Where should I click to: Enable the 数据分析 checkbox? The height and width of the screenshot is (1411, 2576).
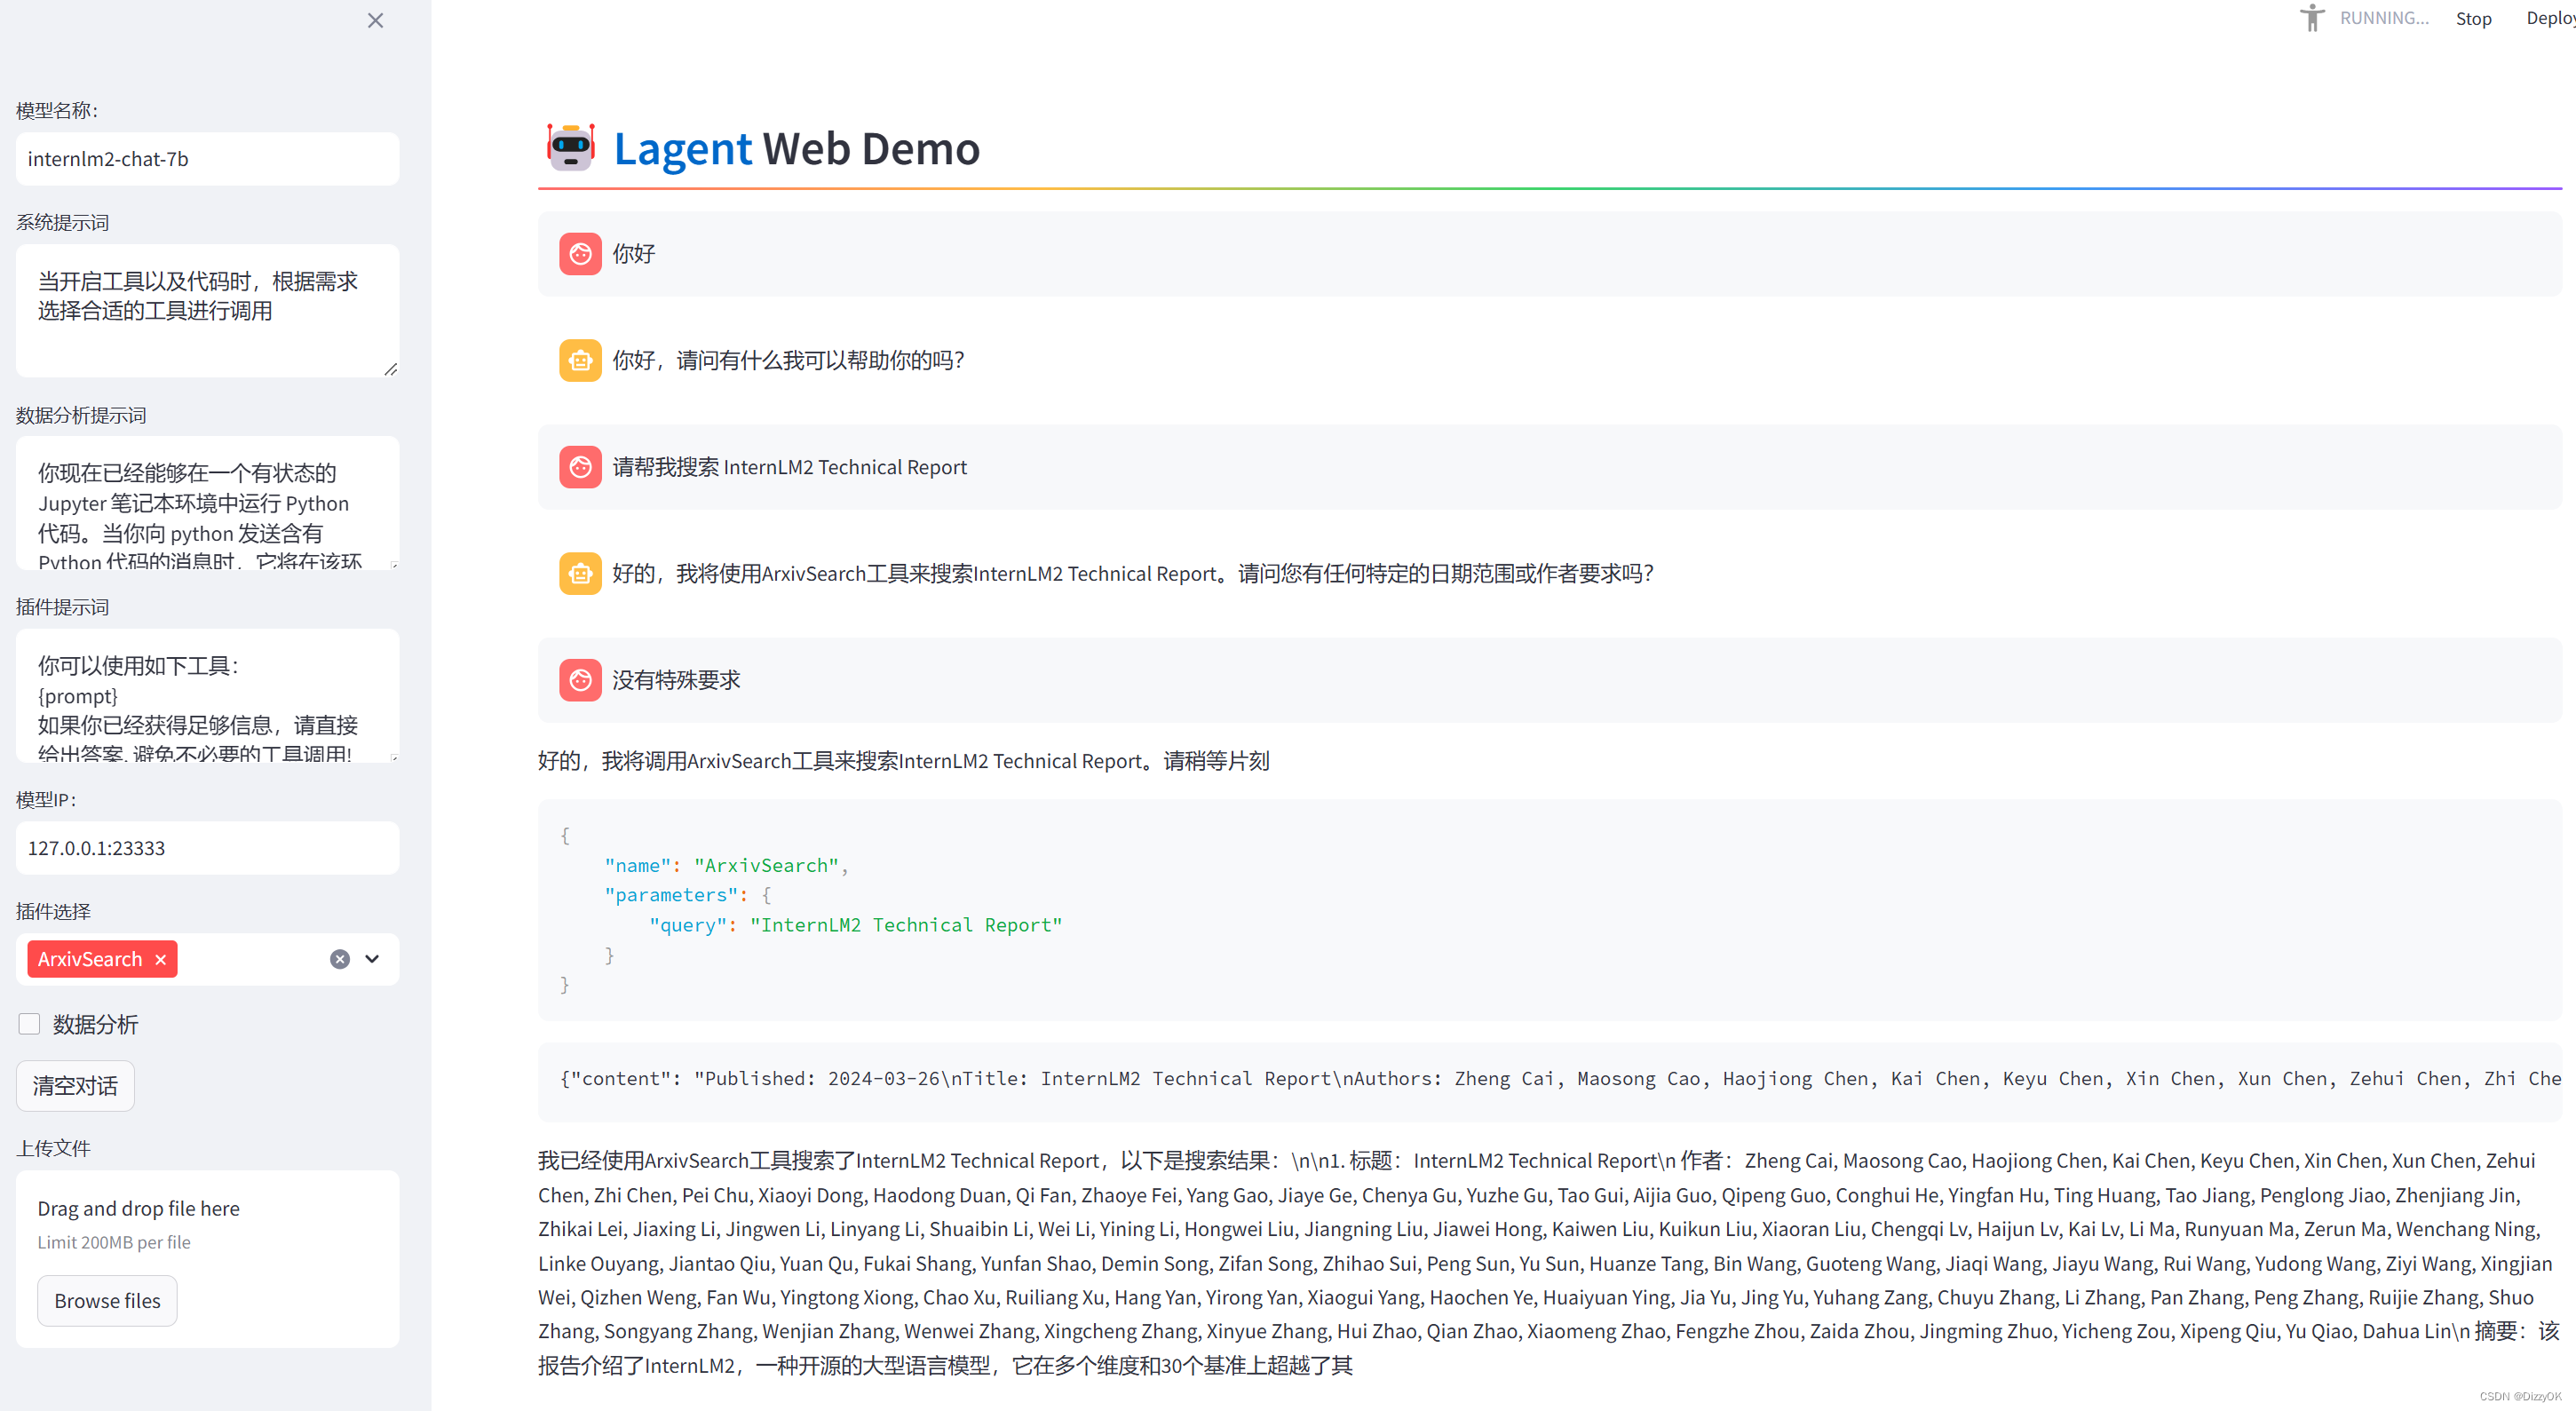29,1024
